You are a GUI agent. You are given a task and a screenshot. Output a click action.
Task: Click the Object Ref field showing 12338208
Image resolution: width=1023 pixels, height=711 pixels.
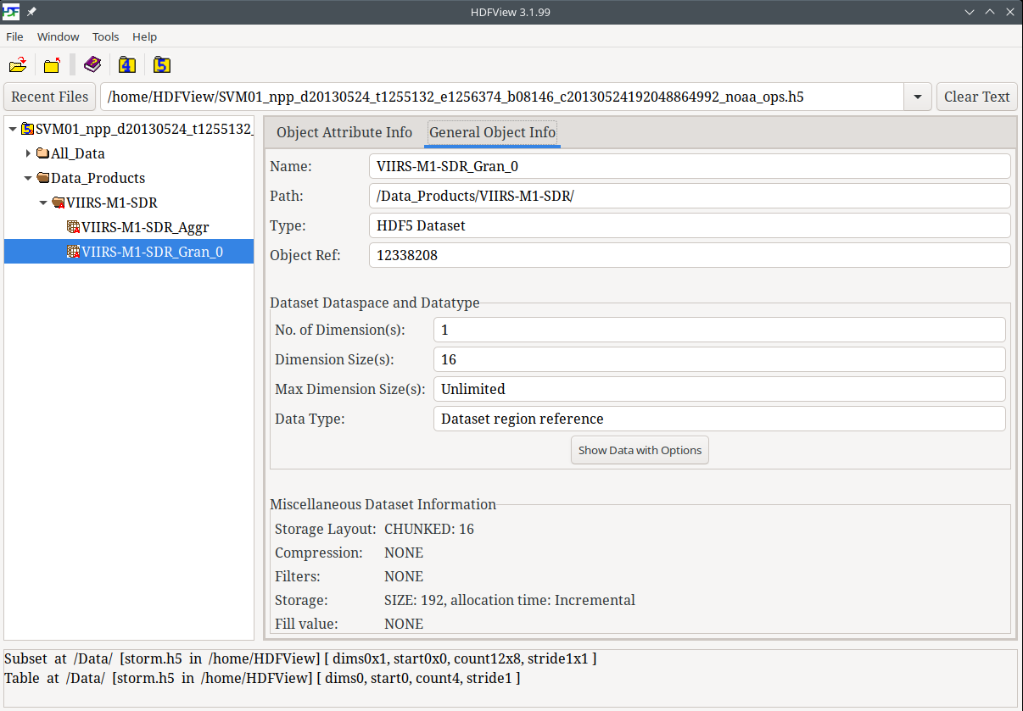click(x=689, y=255)
